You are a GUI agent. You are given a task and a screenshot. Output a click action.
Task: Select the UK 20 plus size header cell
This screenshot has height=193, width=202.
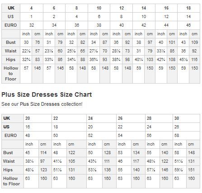click(38, 118)
